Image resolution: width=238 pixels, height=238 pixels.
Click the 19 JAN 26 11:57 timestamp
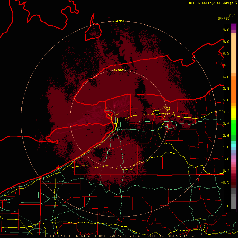(x=177, y=236)
